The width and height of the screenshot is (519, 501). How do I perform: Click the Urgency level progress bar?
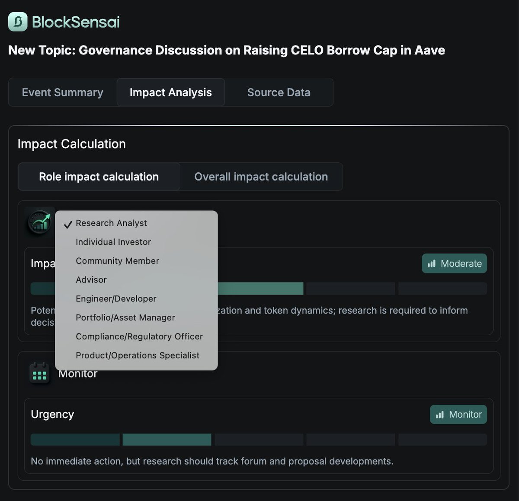(x=259, y=440)
